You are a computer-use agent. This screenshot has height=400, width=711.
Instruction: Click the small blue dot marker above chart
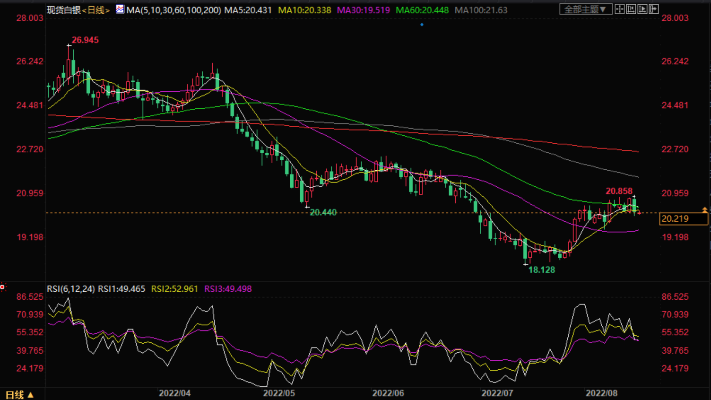tap(422, 25)
